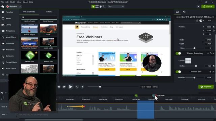The width and height of the screenshot is (216, 121).
Task: Expand the arrow next to Record
Action: [20, 6]
